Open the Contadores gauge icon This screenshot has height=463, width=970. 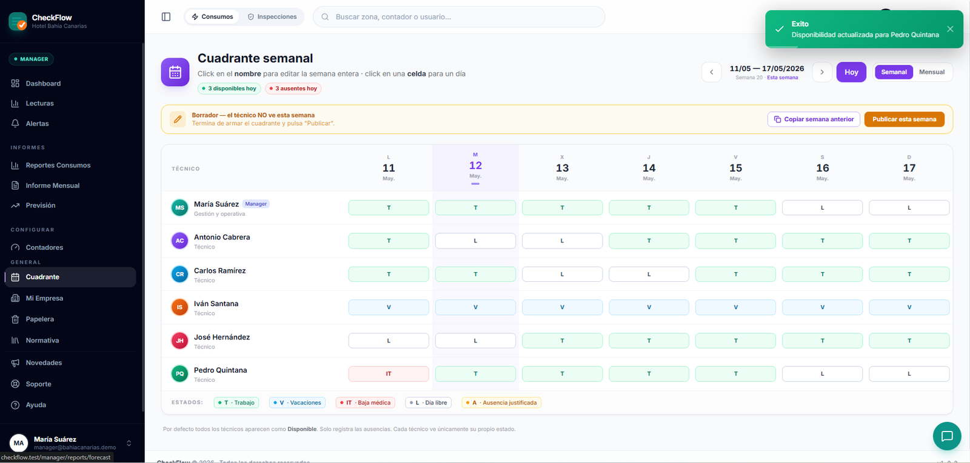coord(15,247)
